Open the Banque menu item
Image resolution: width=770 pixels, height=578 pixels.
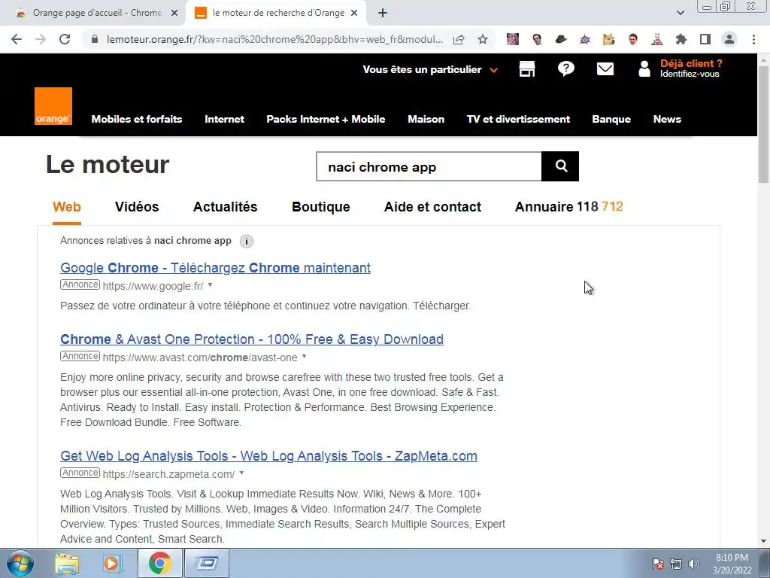pos(611,119)
